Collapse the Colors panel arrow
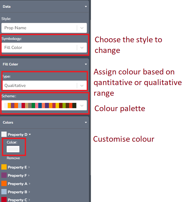This screenshot has width=184, height=202. click(86, 123)
